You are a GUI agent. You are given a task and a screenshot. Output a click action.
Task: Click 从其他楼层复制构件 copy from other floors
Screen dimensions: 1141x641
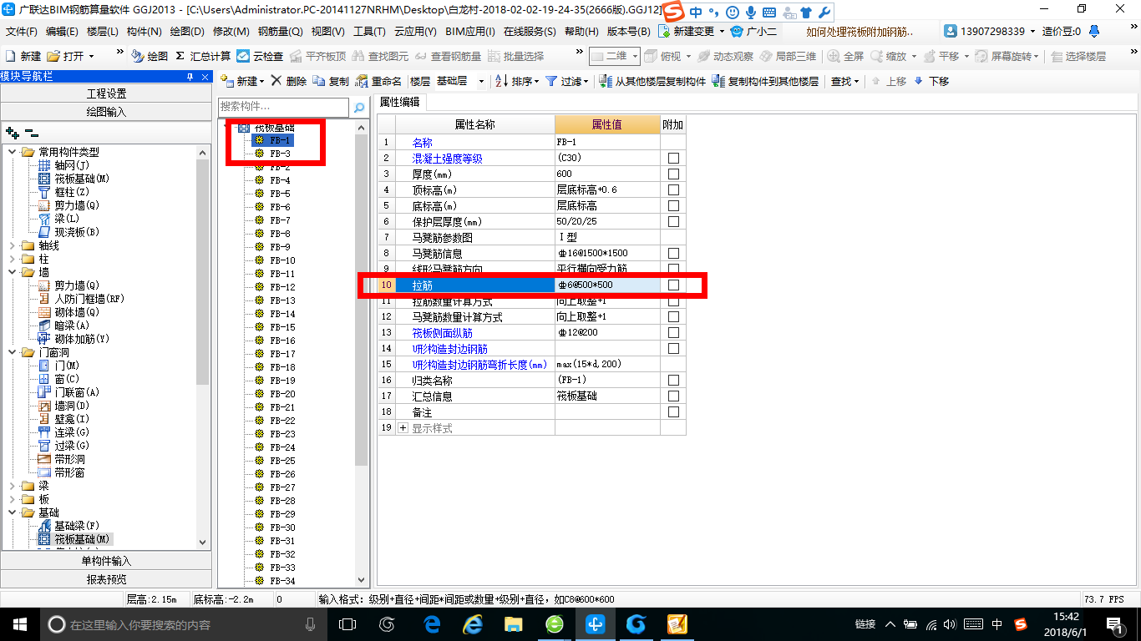pyautogui.click(x=653, y=81)
